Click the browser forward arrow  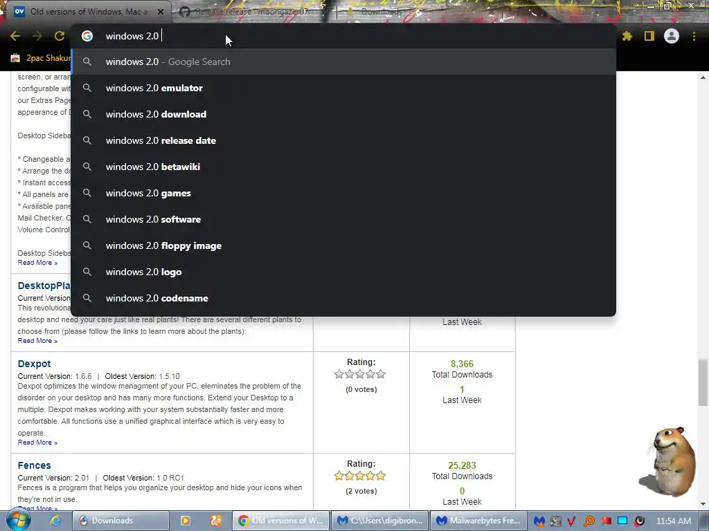[x=37, y=36]
